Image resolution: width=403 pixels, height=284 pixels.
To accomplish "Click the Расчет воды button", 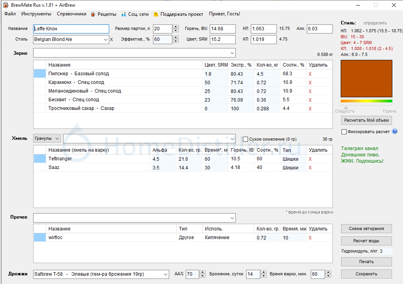I will tap(366, 241).
